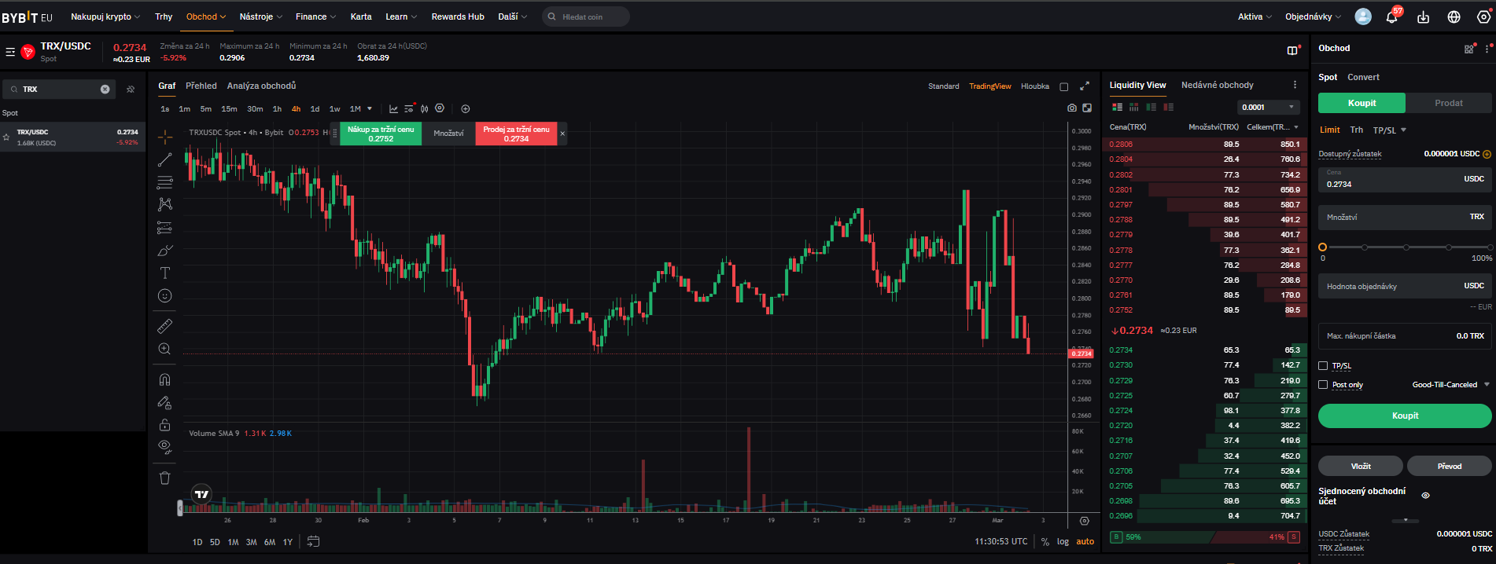Open the Analýza obchodů tab
Viewport: 1496px width, 564px height.
(261, 86)
